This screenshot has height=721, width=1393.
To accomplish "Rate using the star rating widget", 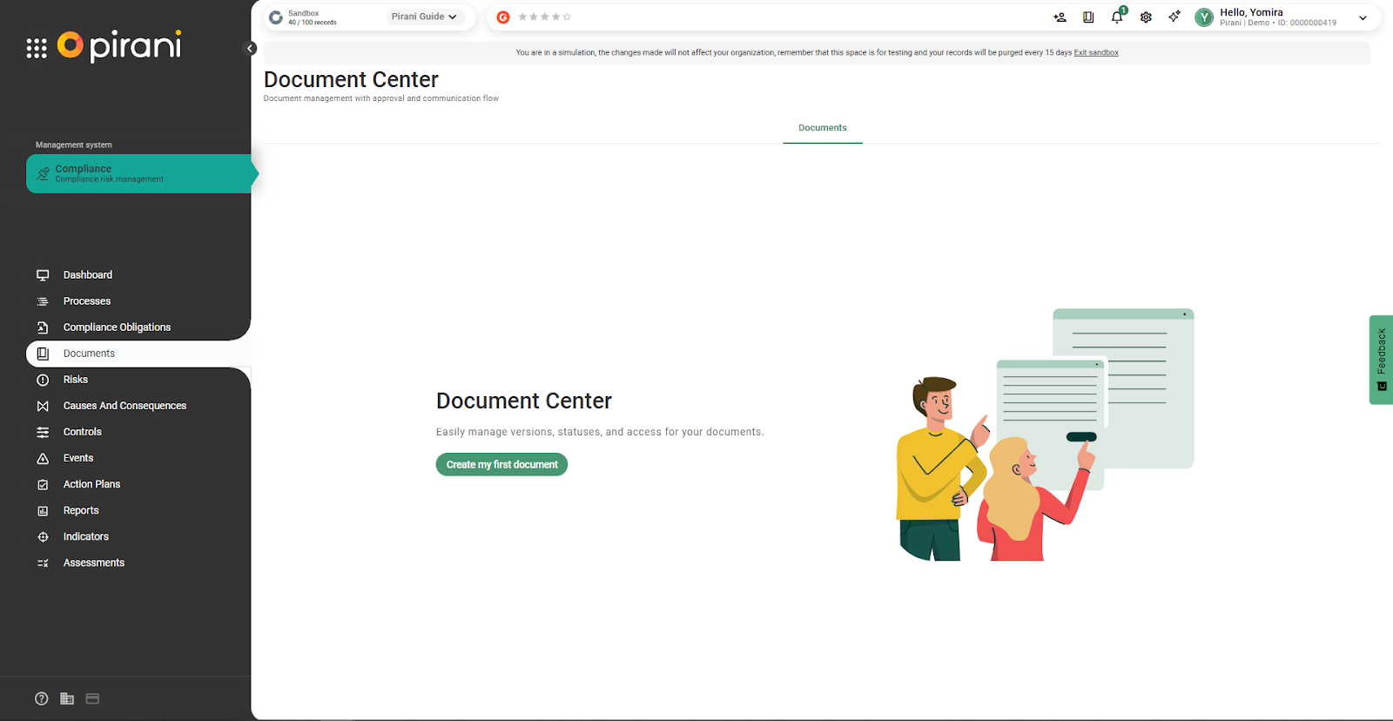I will tap(544, 17).
